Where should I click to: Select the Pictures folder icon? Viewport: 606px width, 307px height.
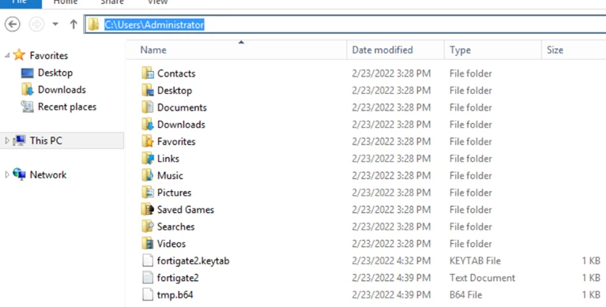pos(148,192)
